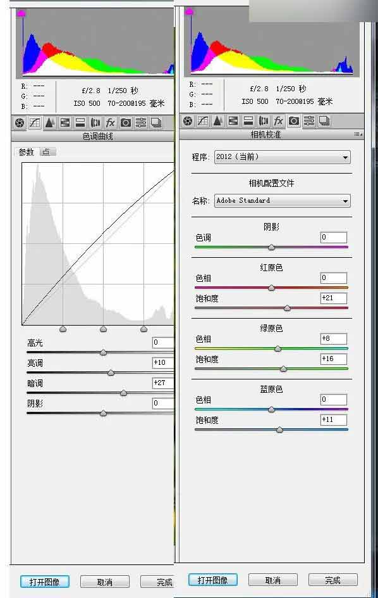This screenshot has height=598, width=378.
Task: Click the tone curve line in graph
Action: [103, 232]
